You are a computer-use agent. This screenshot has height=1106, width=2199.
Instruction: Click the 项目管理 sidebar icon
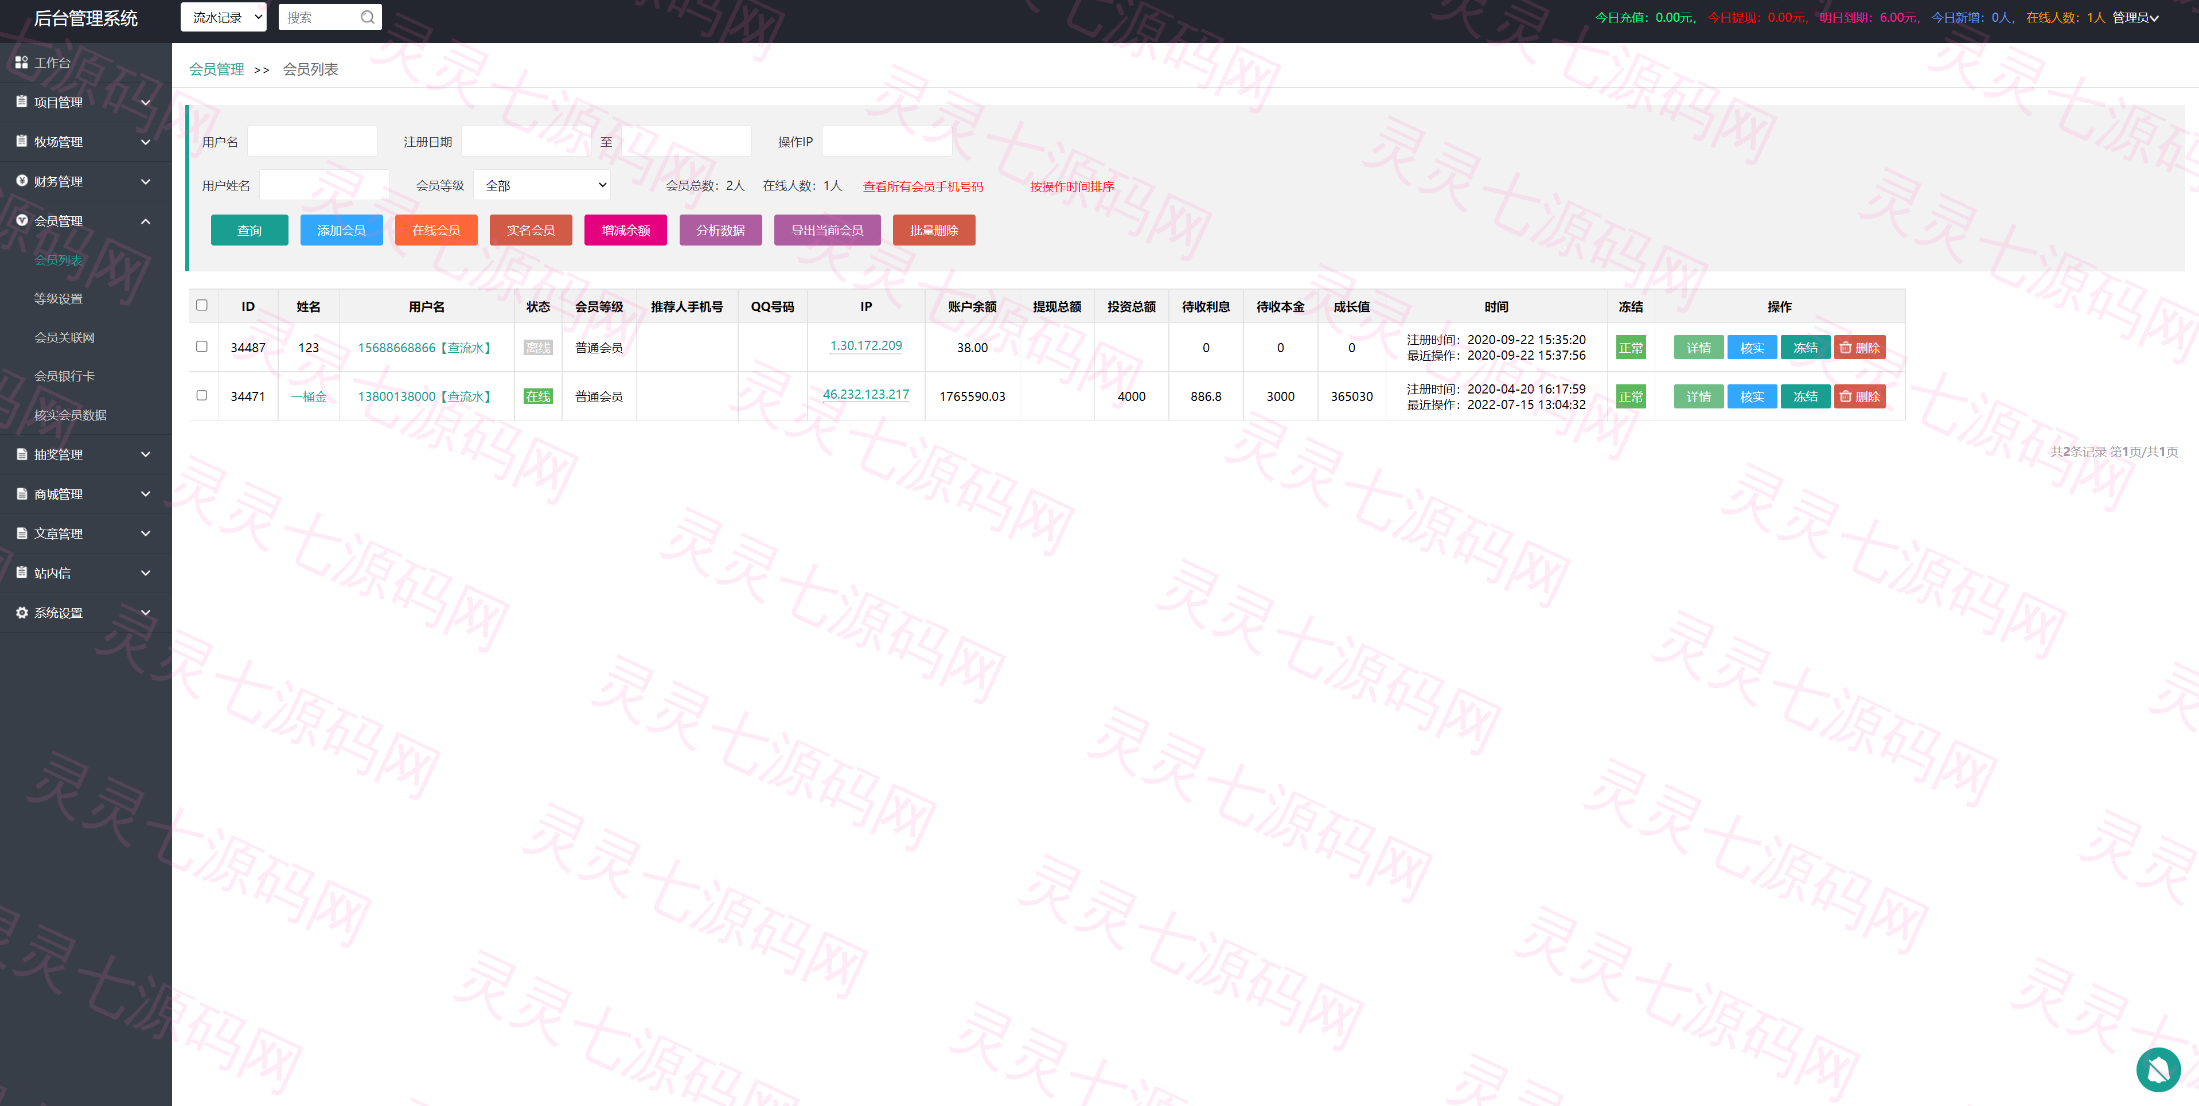21,102
